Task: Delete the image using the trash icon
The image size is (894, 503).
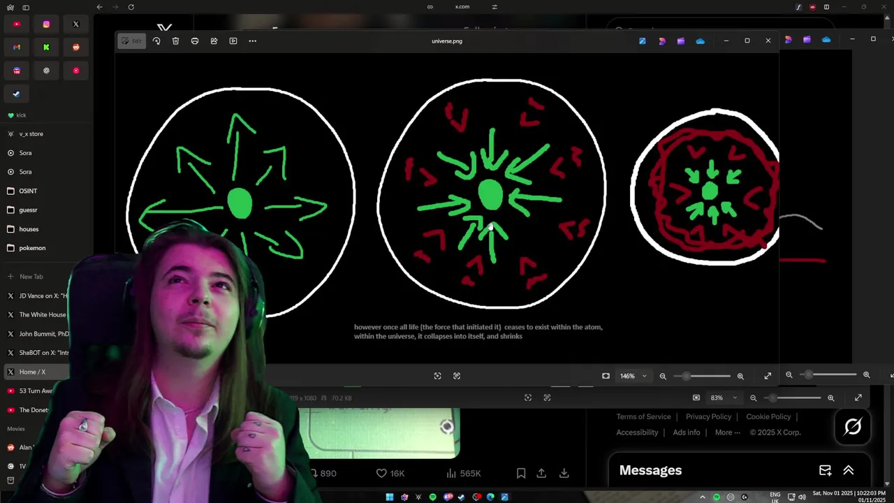Action: (175, 41)
